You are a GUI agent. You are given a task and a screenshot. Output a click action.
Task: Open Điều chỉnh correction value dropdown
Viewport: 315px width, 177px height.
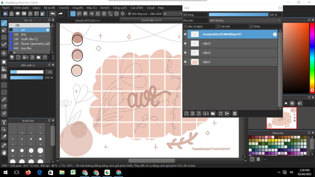(173, 14)
